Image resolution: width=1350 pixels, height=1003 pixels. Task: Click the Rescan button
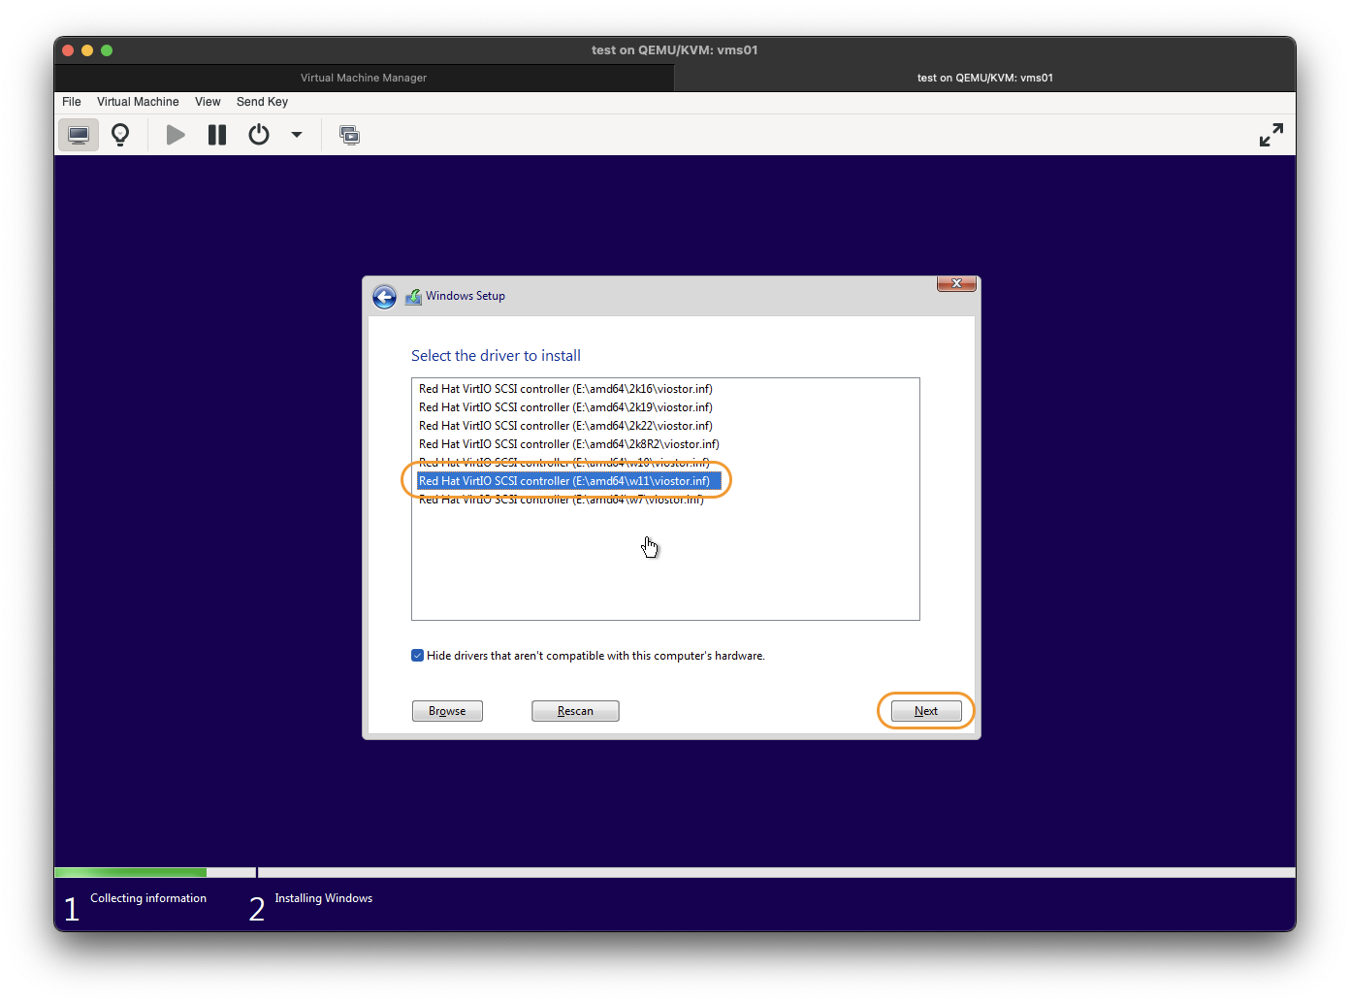[575, 711]
